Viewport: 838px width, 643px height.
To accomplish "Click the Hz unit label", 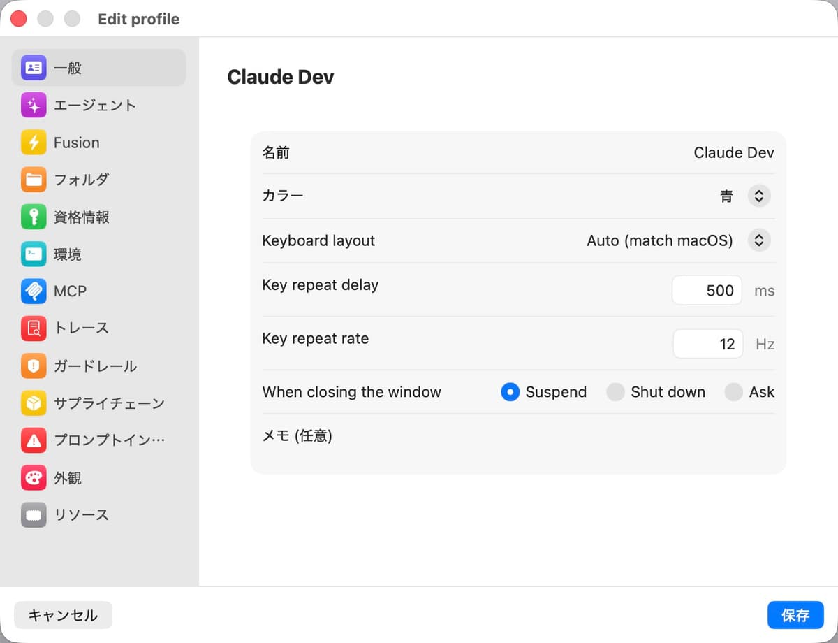I will click(765, 345).
